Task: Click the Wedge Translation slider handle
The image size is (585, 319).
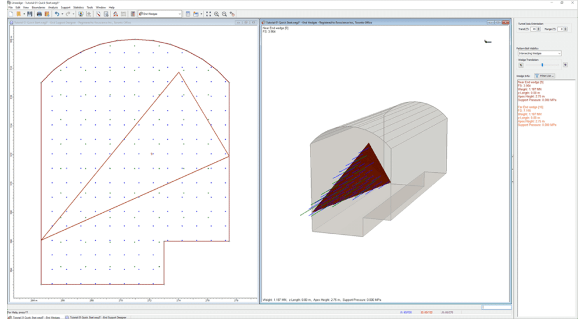Action: [x=542, y=65]
